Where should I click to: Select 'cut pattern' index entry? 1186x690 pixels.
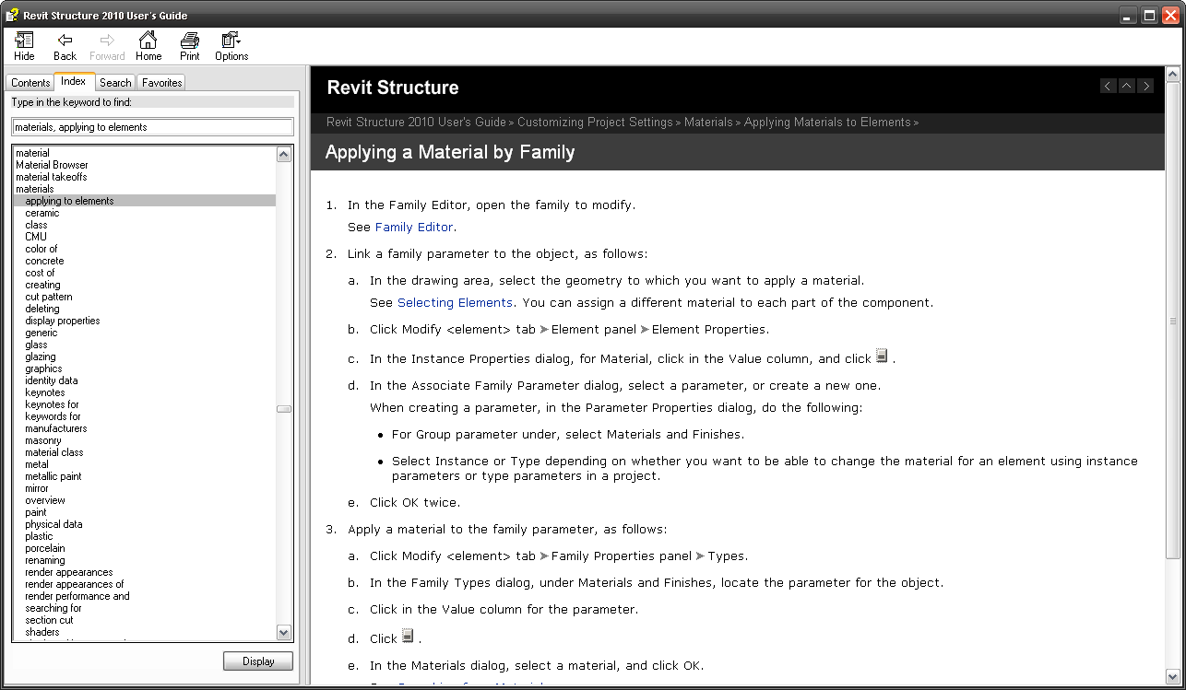point(49,297)
